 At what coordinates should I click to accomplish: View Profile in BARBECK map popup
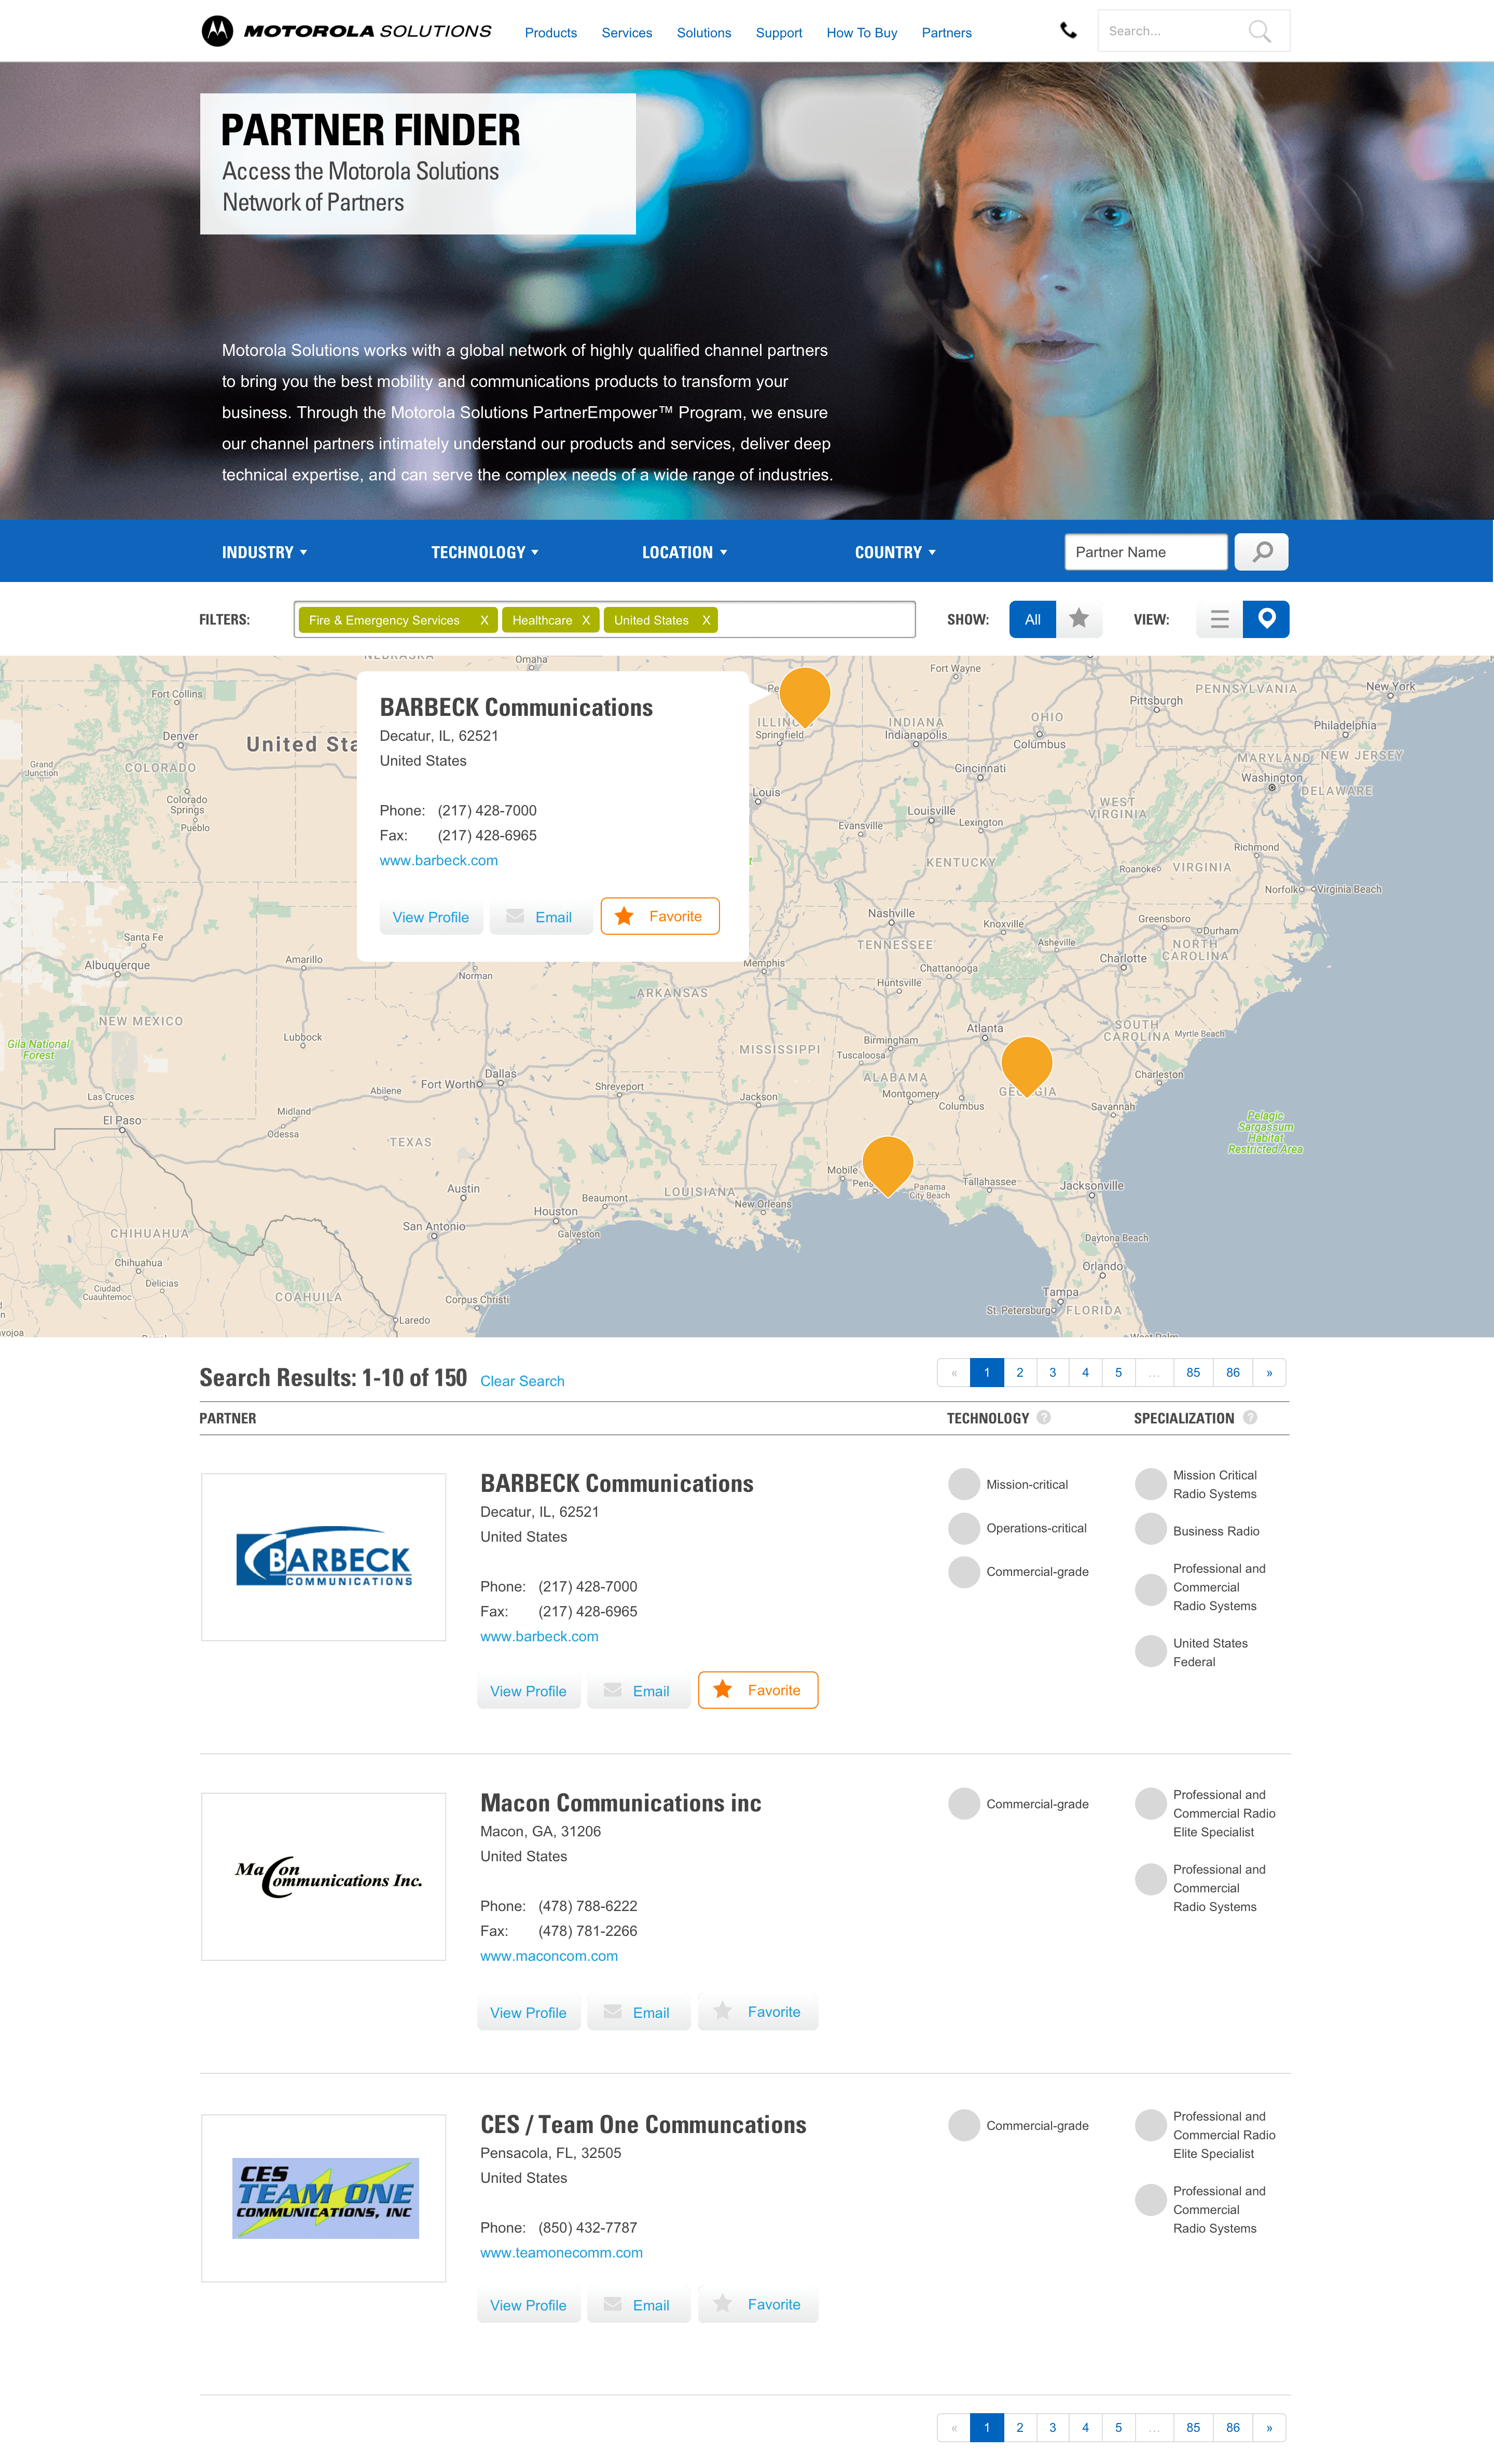tap(431, 917)
